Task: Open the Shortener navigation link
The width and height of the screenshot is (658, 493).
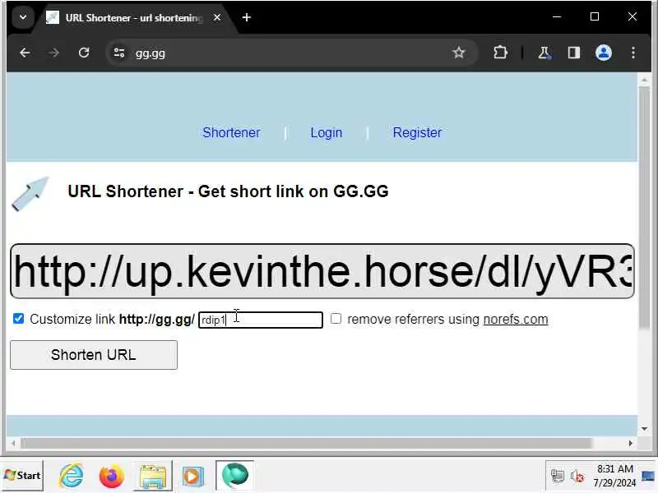Action: click(x=232, y=132)
